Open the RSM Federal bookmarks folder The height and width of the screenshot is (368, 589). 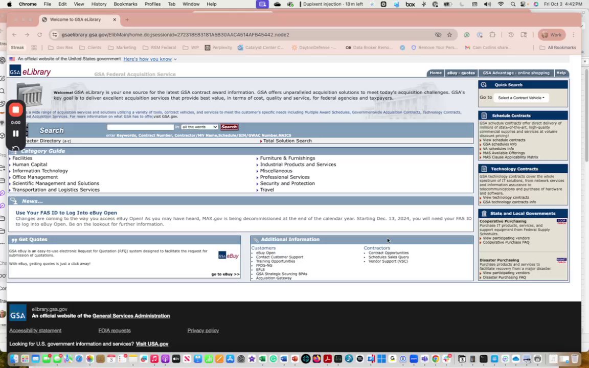point(160,48)
